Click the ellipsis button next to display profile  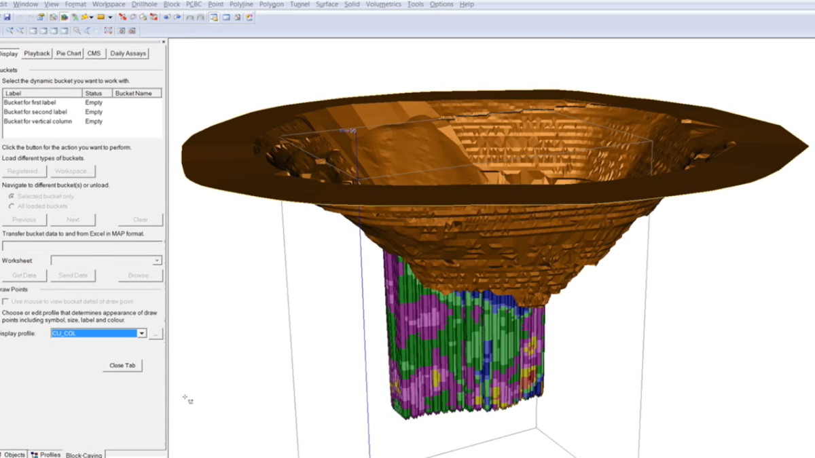click(156, 334)
